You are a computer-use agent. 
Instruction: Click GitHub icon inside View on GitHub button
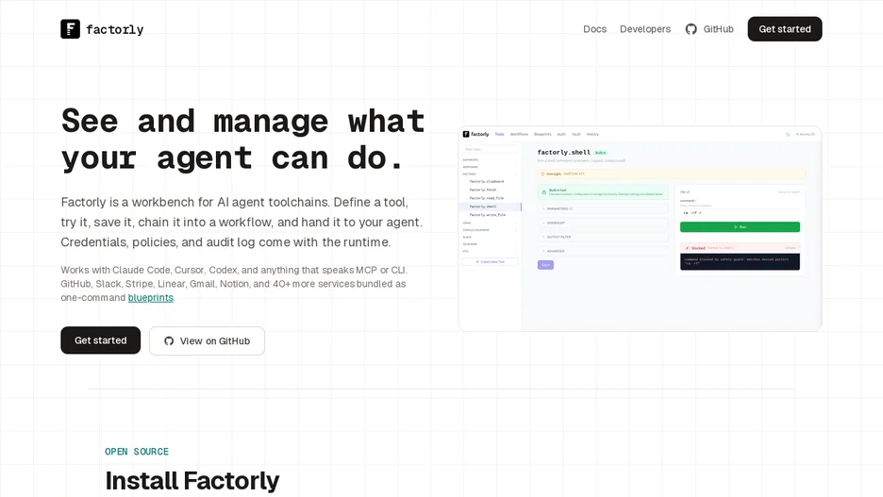(x=169, y=341)
